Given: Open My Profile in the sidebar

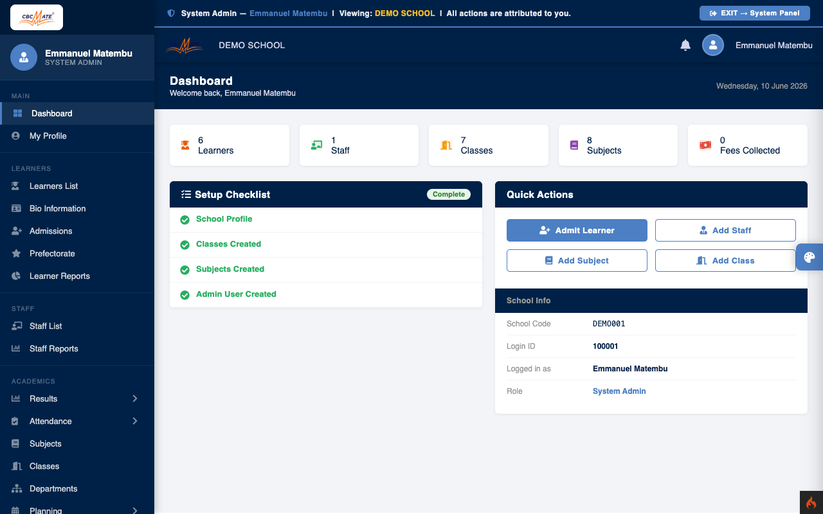Looking at the screenshot, I should pos(77,136).
